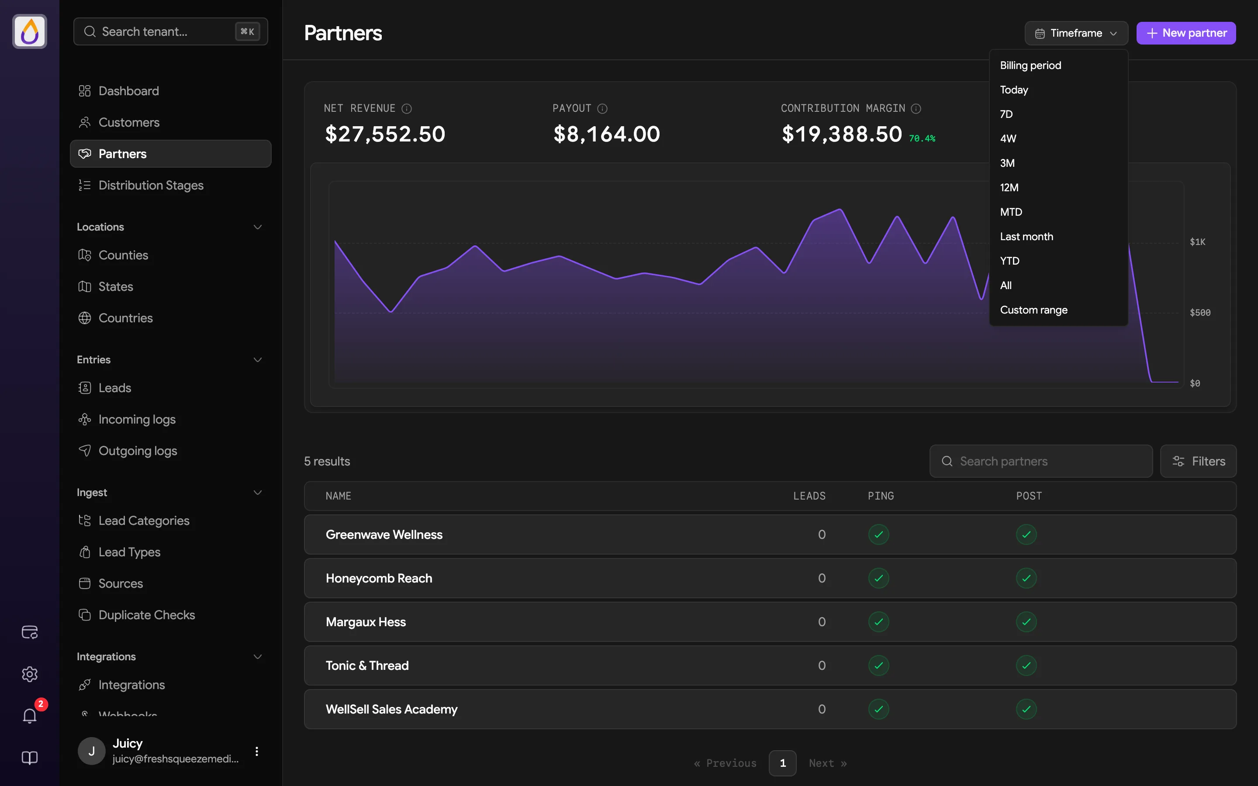The image size is (1258, 786).
Task: Open settings gear icon in left rail
Action: 30,674
